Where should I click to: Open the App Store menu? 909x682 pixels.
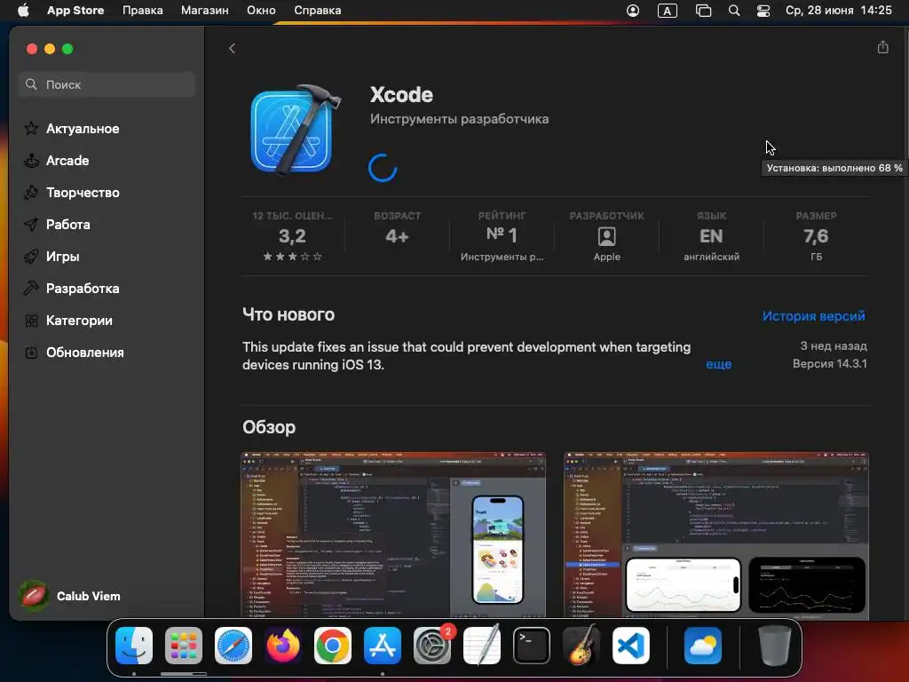tap(75, 11)
